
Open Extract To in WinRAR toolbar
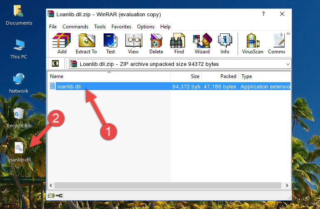pos(86,43)
